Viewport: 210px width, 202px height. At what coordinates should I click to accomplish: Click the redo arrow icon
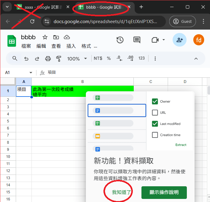pos(37,58)
